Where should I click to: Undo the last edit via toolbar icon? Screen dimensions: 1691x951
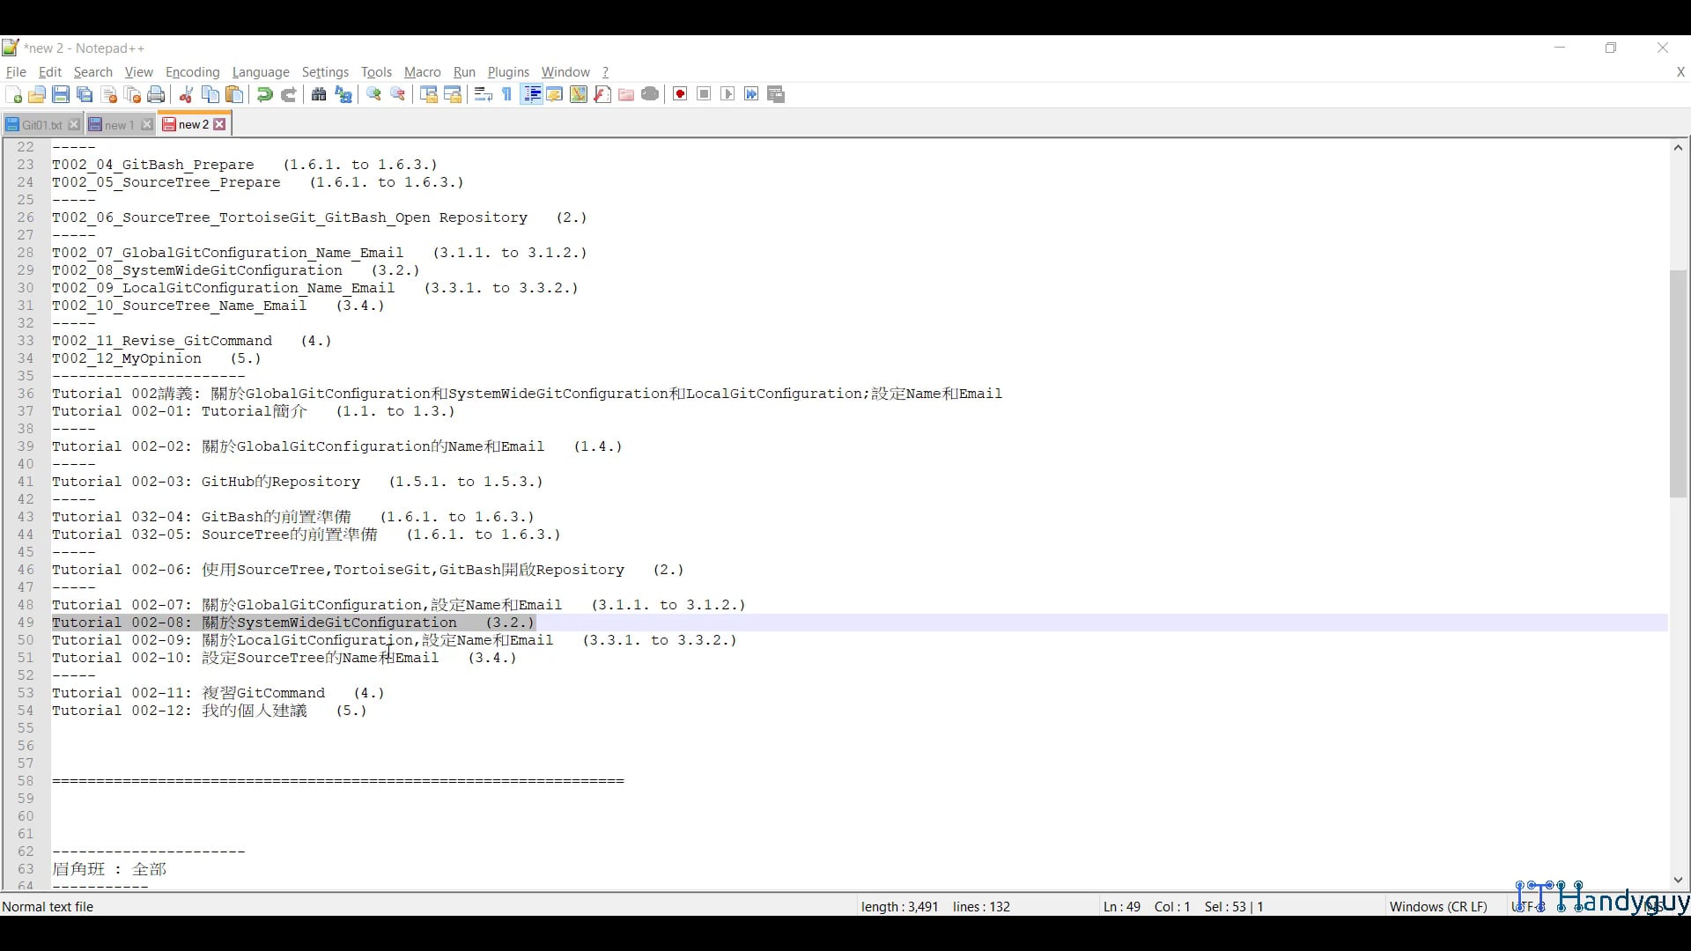264,94
